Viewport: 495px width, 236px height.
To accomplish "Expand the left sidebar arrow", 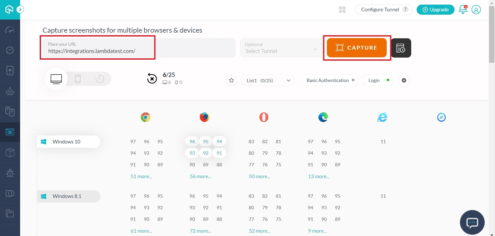I will tap(20, 10).
